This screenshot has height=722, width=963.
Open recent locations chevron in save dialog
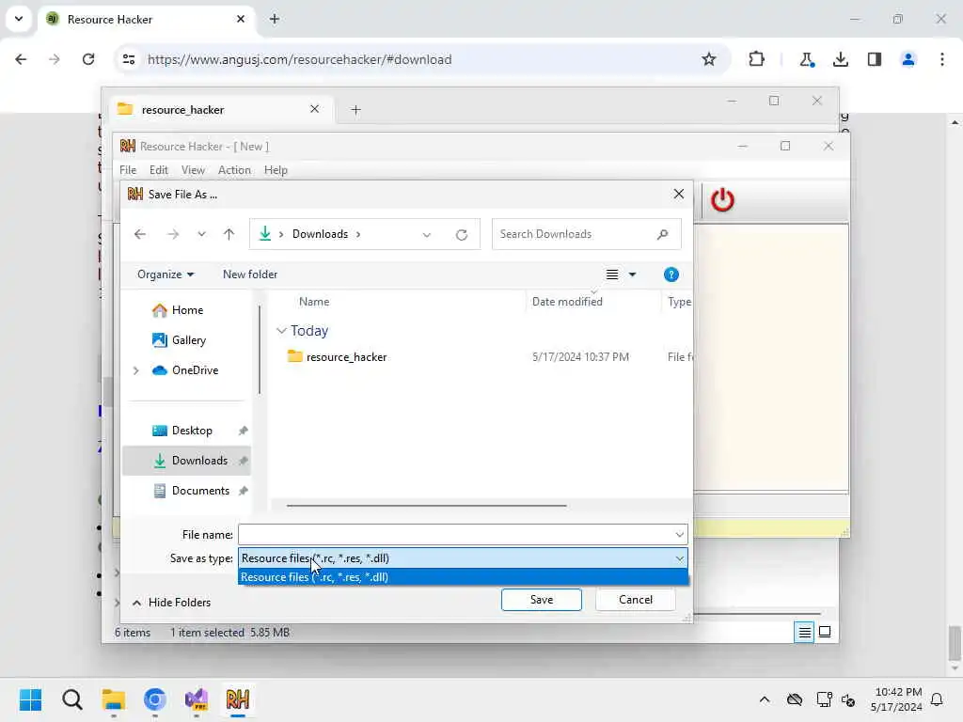click(201, 234)
